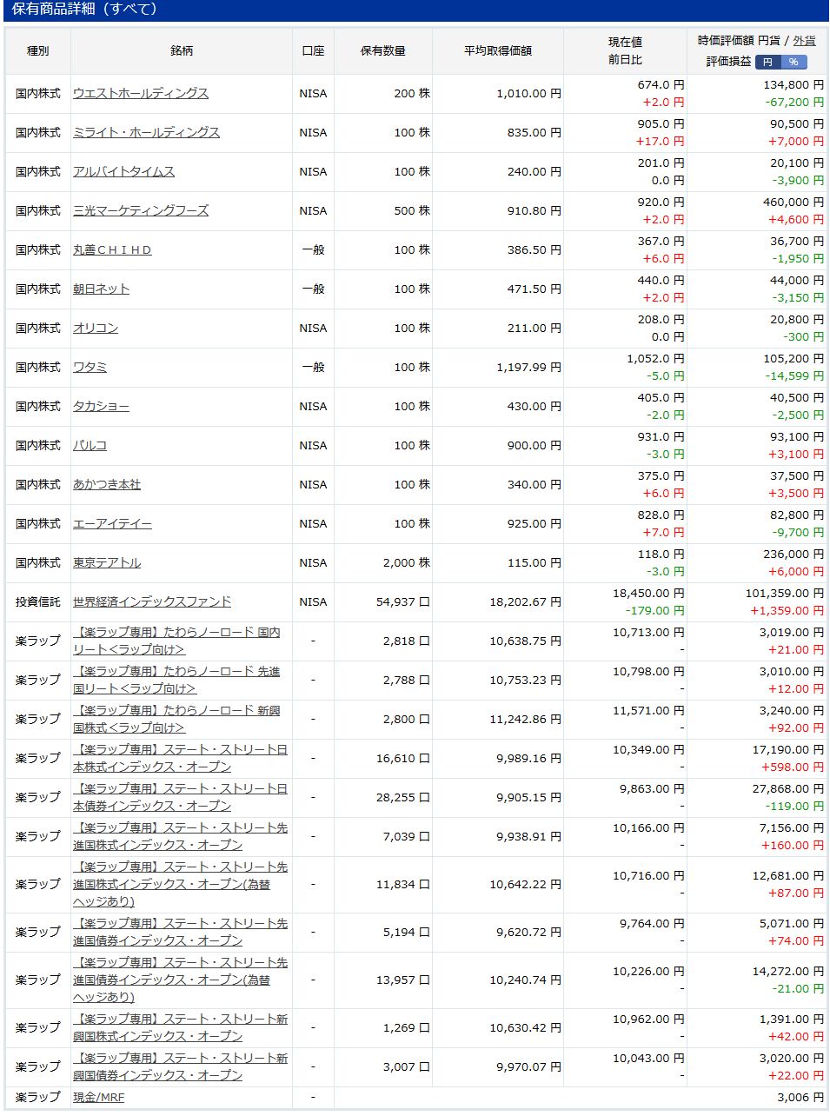
Task: Click 保有商品詳細（すべて）section title
Action: click(84, 9)
